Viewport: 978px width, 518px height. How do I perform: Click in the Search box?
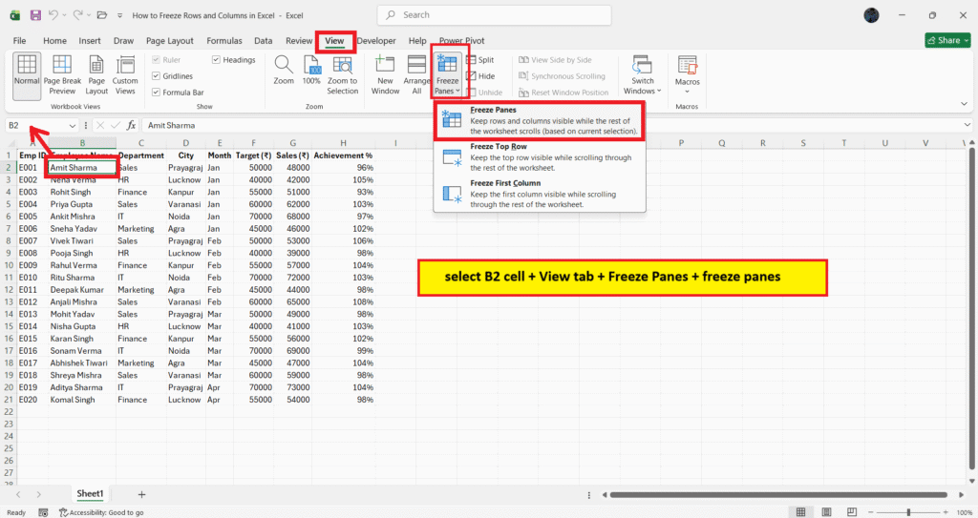click(494, 15)
